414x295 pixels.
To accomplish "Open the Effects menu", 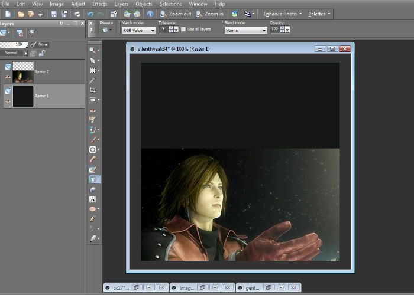I will 99,4.
